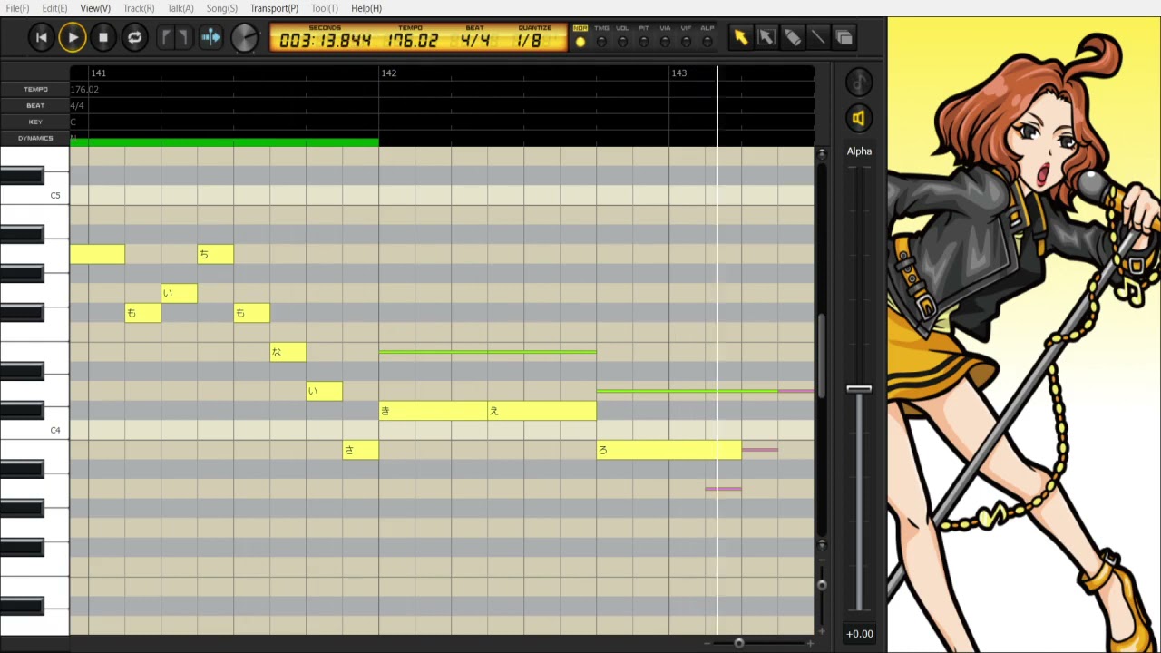Click the C4 piano key
The image size is (1161, 653).
(34, 430)
